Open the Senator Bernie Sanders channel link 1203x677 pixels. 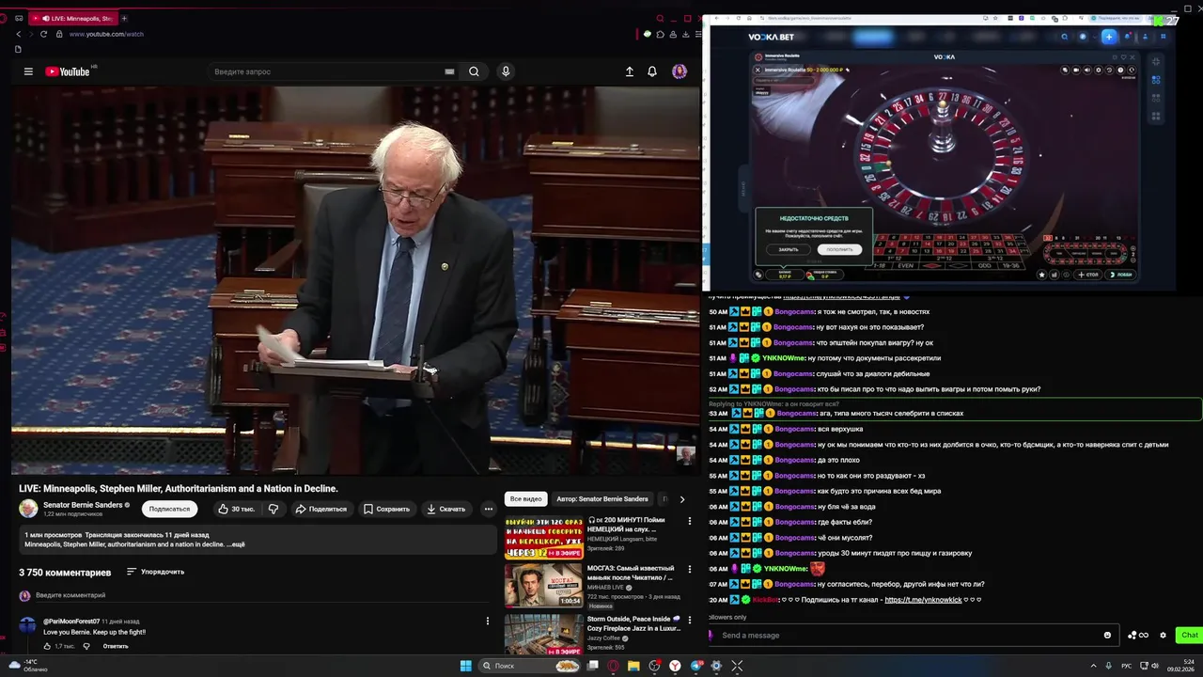coord(83,505)
